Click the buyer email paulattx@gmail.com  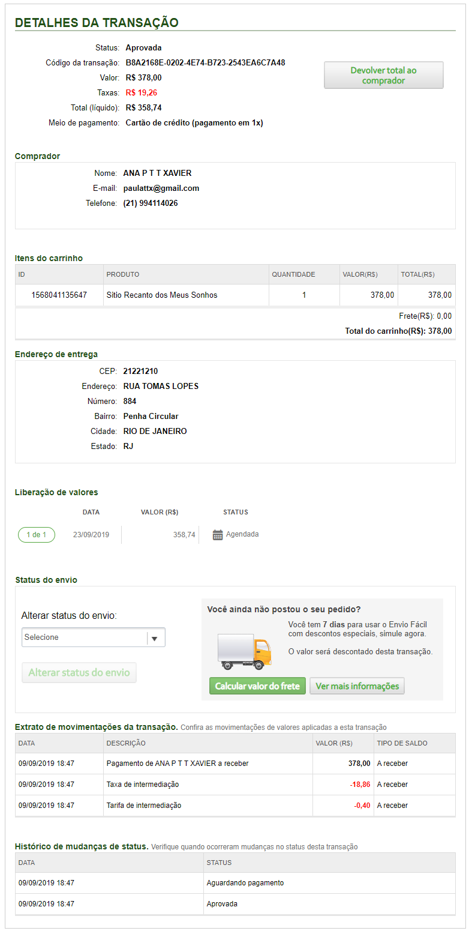pyautogui.click(x=161, y=188)
